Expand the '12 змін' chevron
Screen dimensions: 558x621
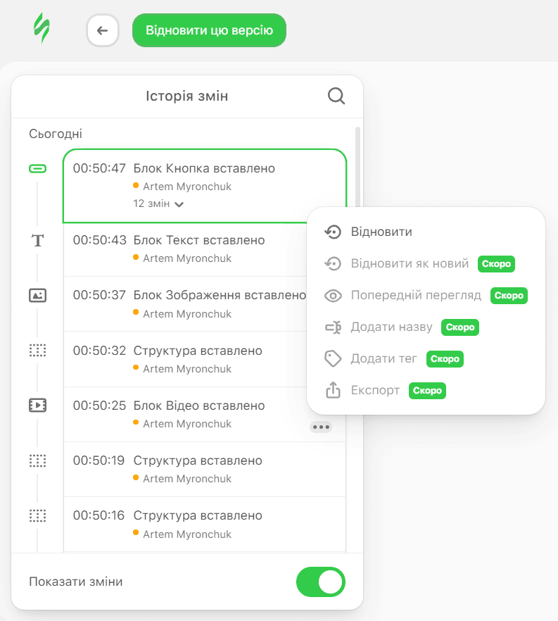[x=179, y=204]
